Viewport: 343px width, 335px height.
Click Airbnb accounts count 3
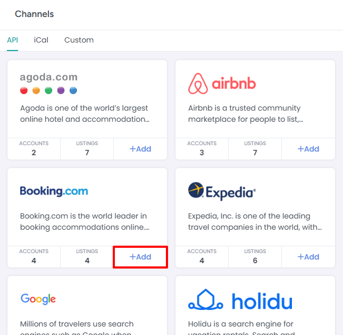coord(202,149)
